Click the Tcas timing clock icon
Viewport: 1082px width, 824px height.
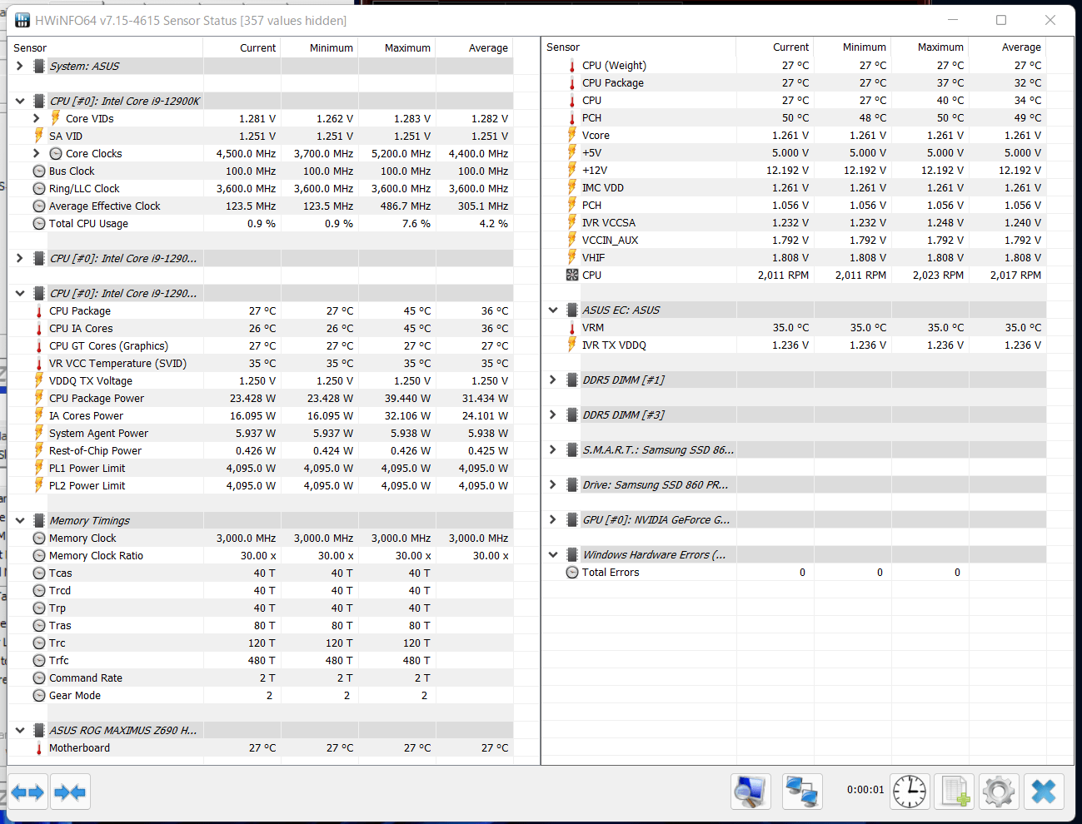click(39, 573)
